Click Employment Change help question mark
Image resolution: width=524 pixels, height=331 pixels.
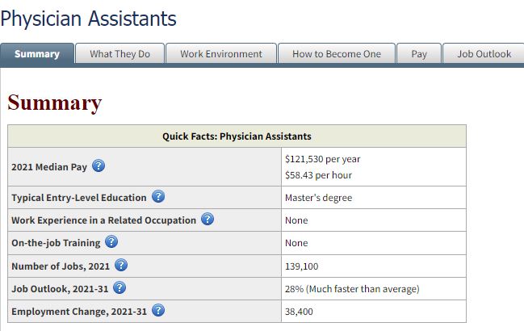coord(158,310)
